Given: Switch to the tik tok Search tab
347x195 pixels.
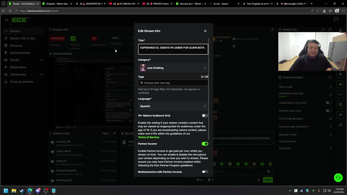Looking at the screenshot, I should (x=225, y=4).
